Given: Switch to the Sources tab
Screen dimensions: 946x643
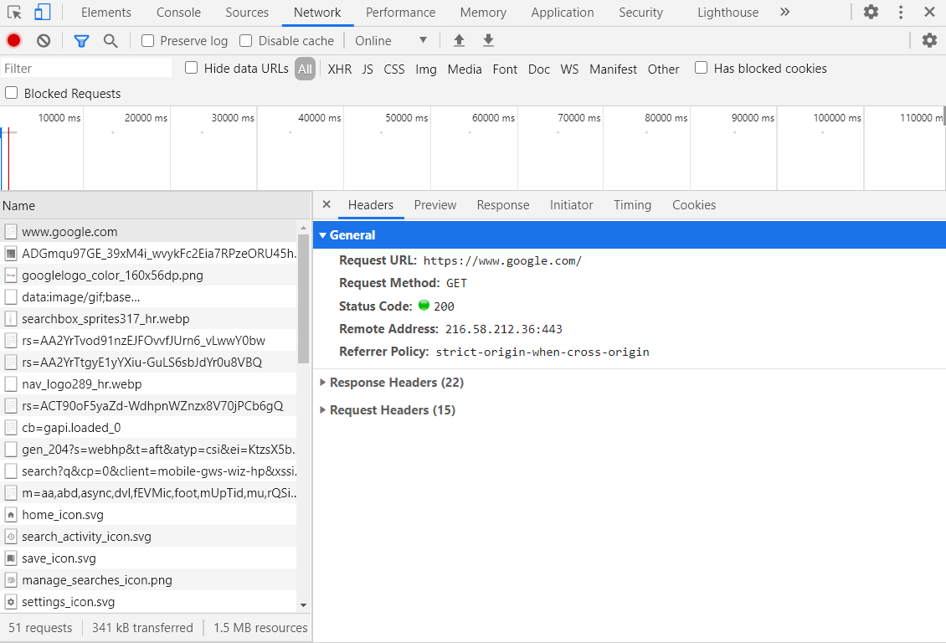Looking at the screenshot, I should point(247,12).
